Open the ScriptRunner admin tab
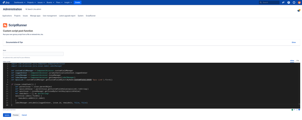Image resolution: width=302 pixels, height=120 pixels. (x=91, y=16)
